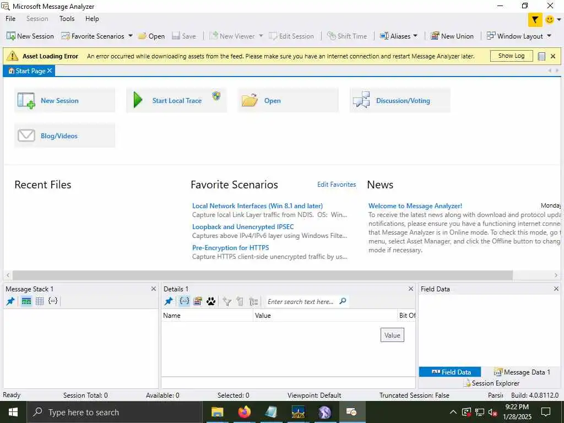Click the Open folder icon in the toolbar
This screenshot has width=564, height=423.
tap(143, 36)
